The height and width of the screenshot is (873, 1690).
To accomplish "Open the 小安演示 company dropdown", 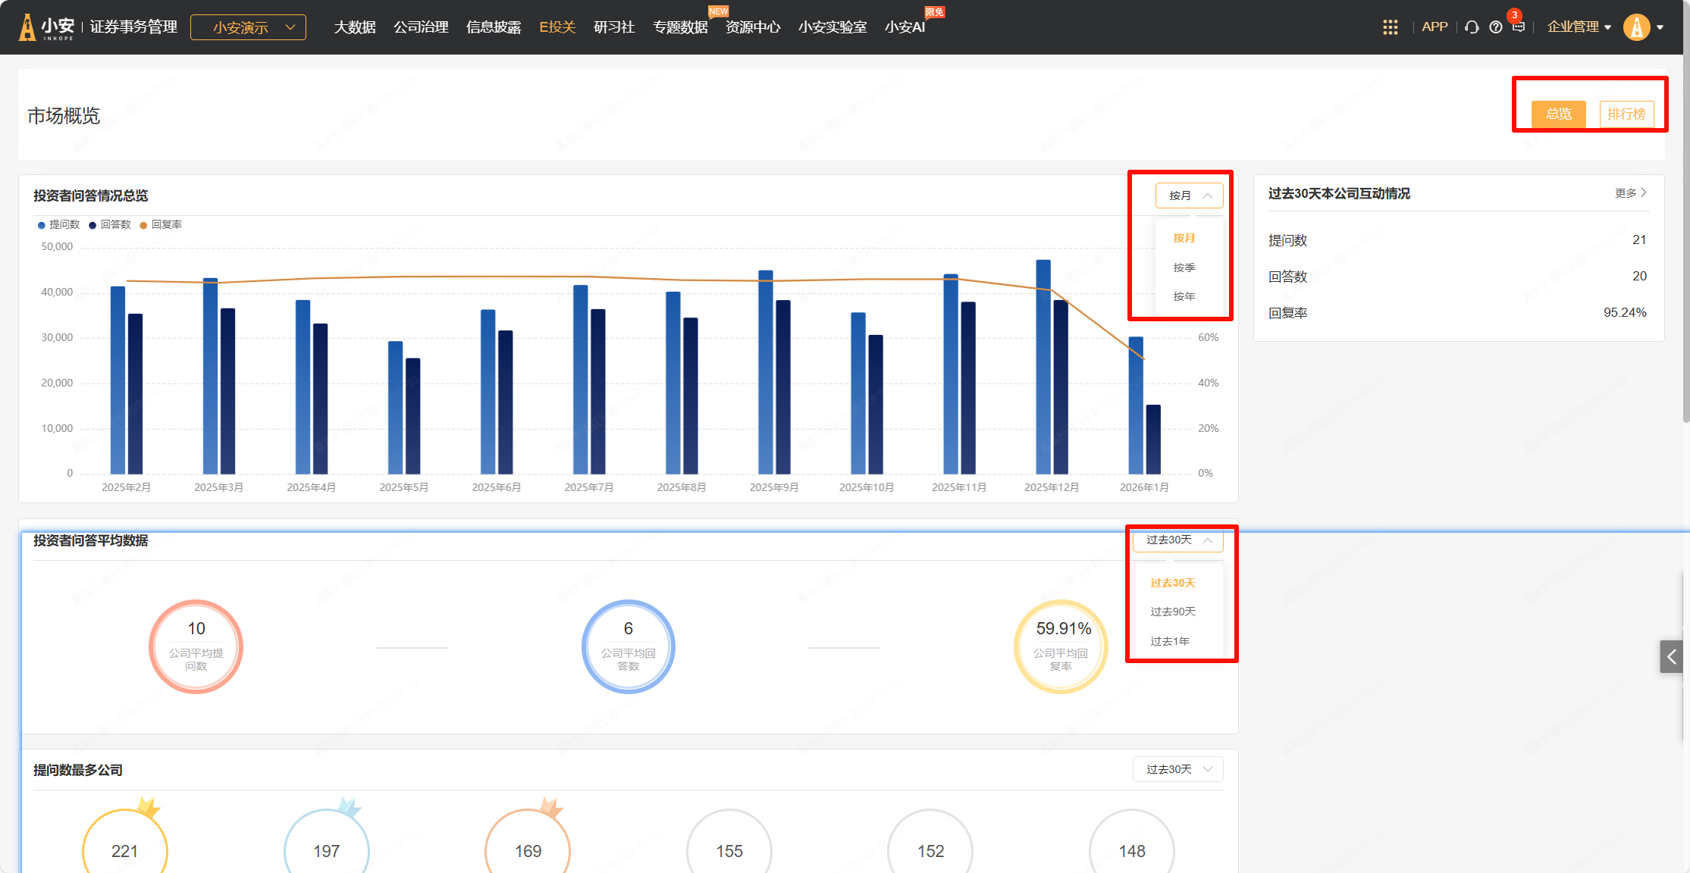I will (248, 27).
